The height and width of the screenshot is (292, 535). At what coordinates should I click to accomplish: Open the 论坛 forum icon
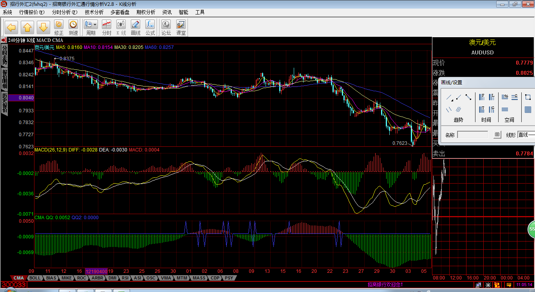(x=166, y=27)
